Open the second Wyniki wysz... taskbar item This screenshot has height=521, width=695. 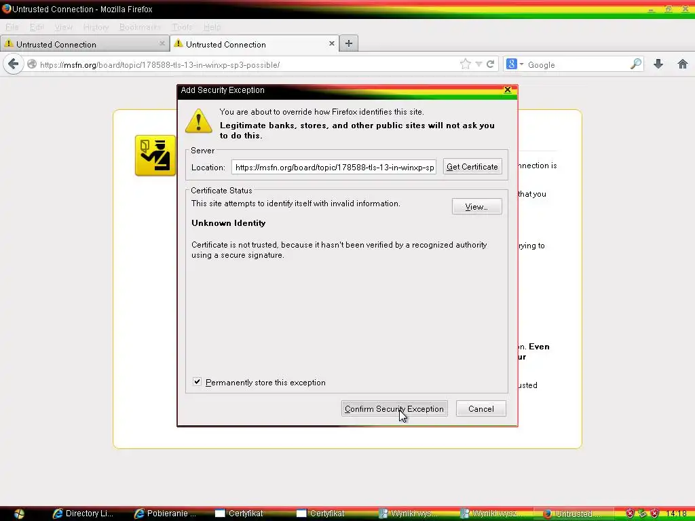pos(491,513)
